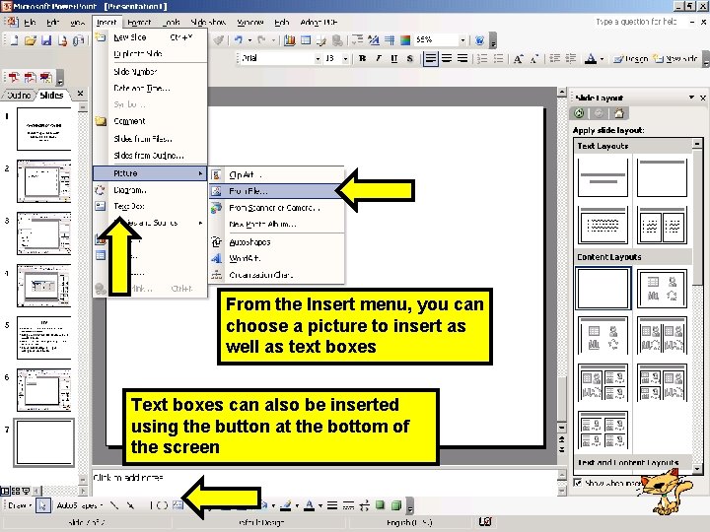Screen dimensions: 710x532
Task: Toggle Bullets list button
Action: (x=498, y=58)
